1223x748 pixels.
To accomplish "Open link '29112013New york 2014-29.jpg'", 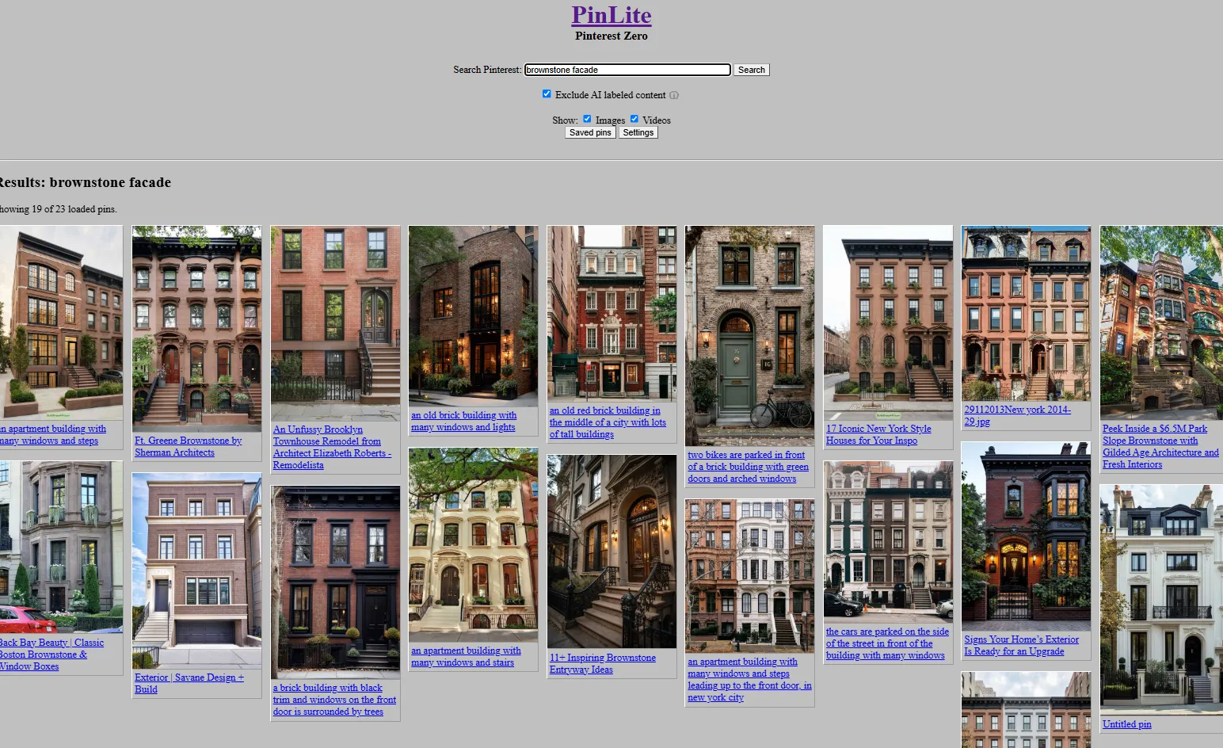I will point(1017,415).
